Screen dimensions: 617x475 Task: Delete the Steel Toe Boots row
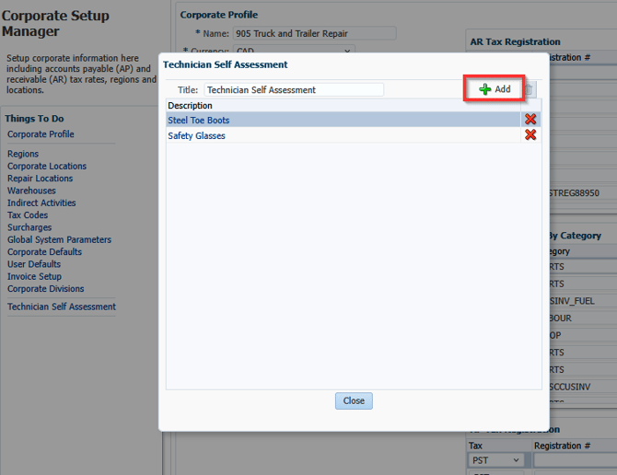[x=530, y=120]
